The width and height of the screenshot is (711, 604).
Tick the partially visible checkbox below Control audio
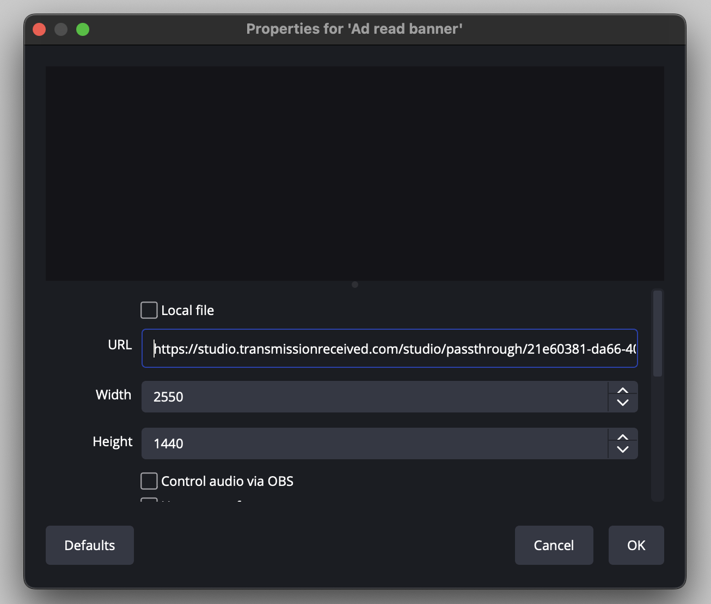pos(149,500)
